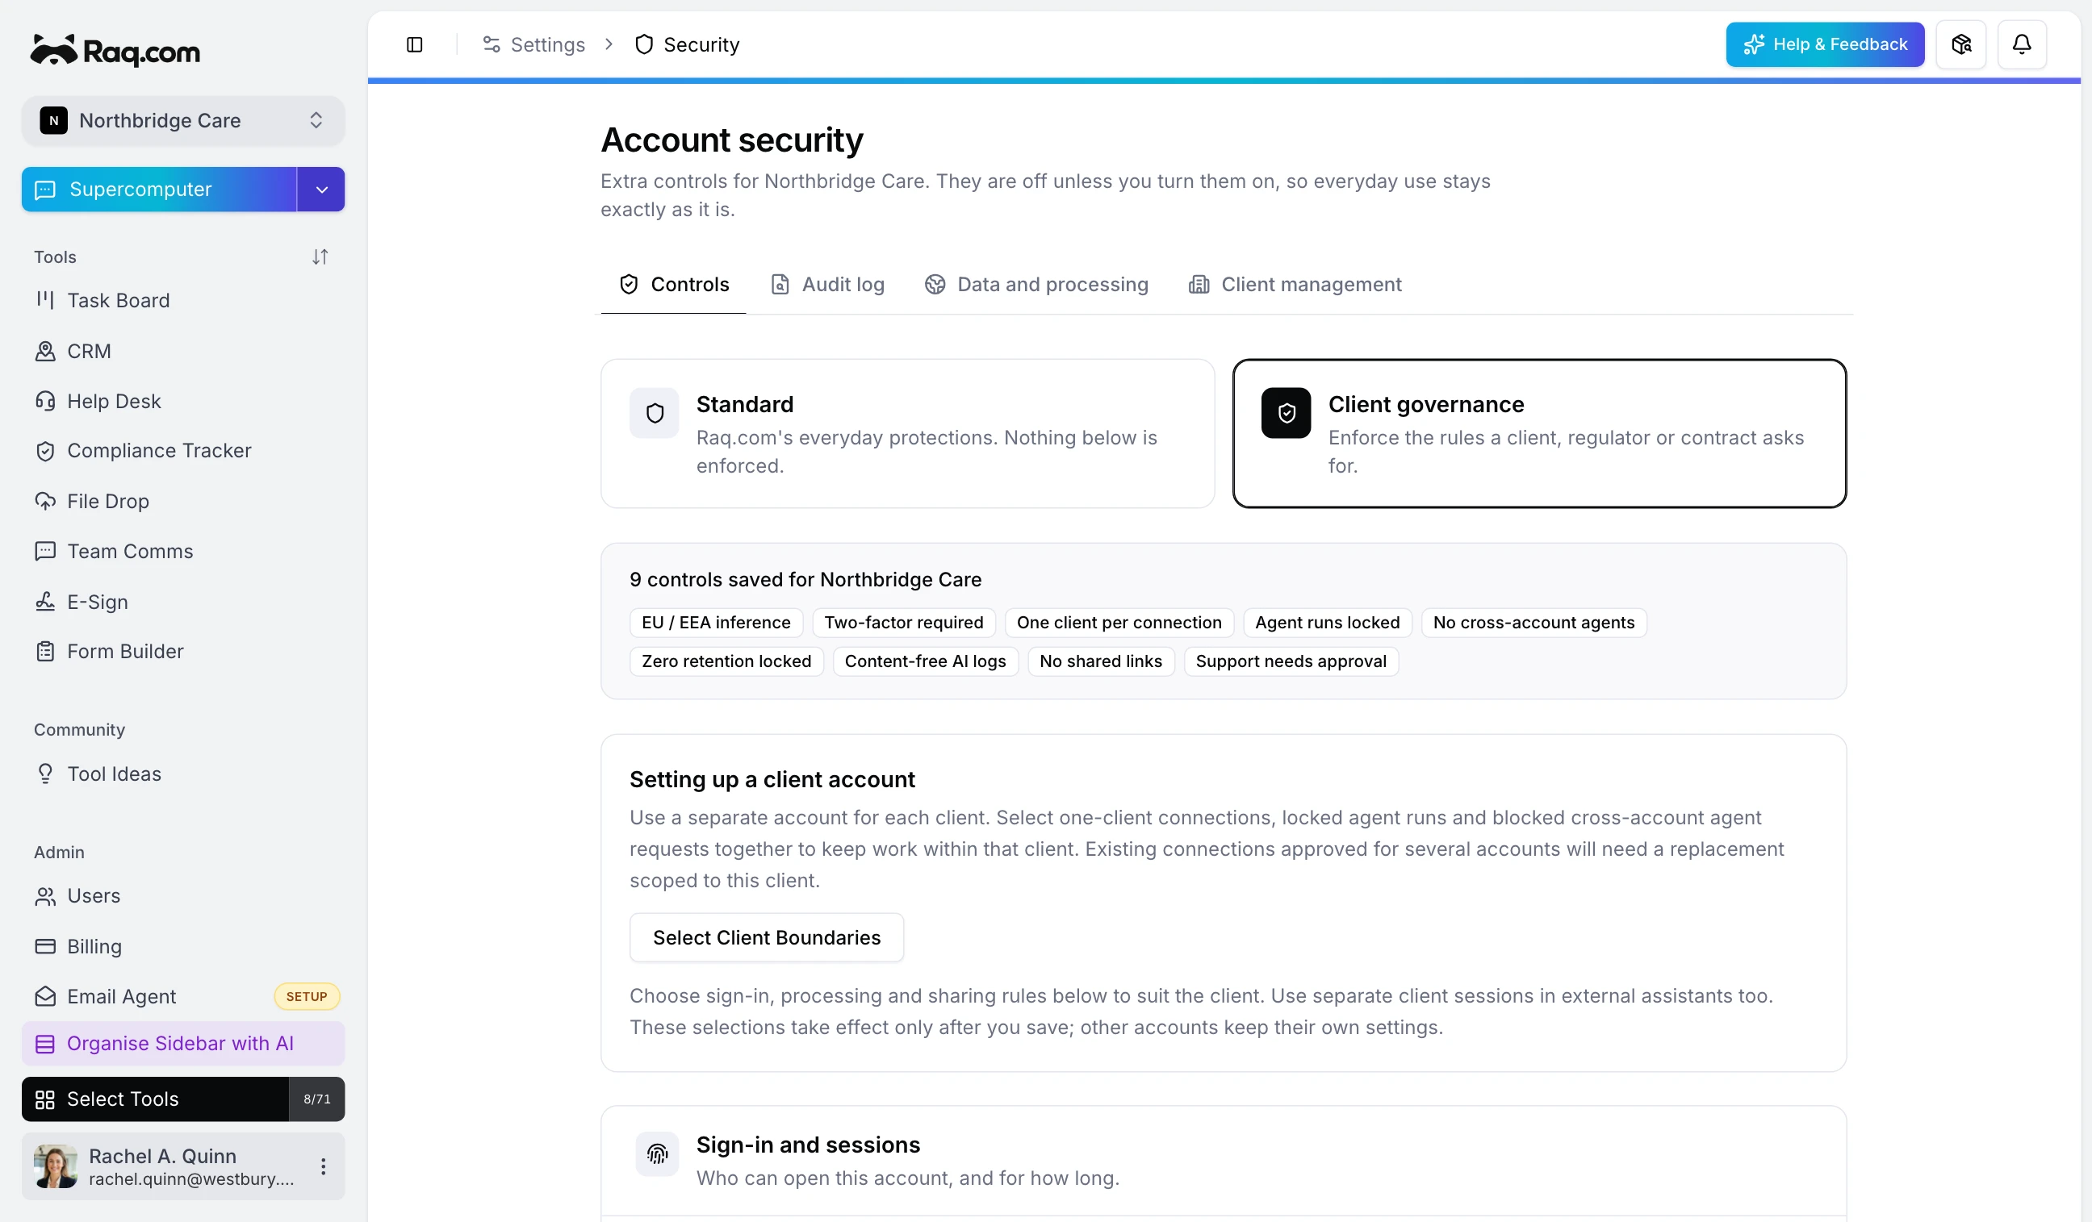Click the Agent runs locked tag
This screenshot has height=1222, width=2092.
click(x=1327, y=623)
